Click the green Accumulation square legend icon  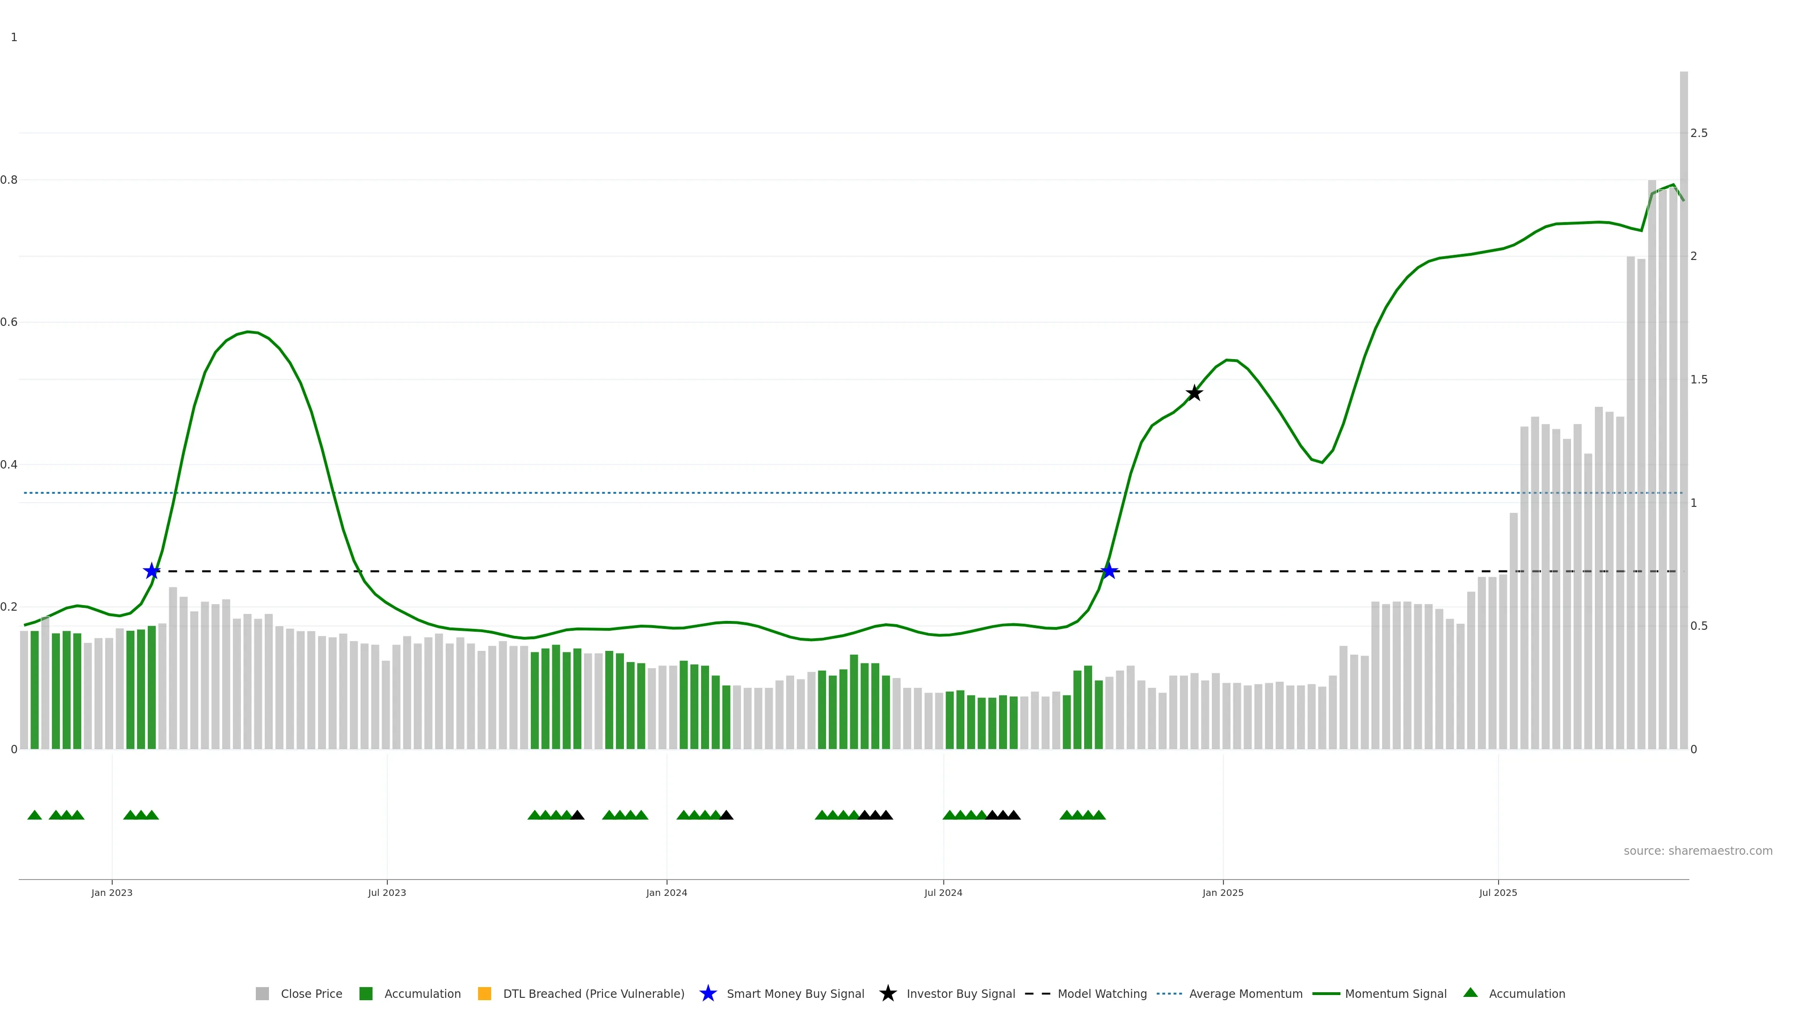[x=365, y=993]
